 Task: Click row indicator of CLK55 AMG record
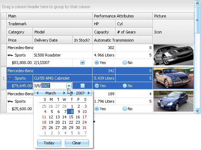[4, 78]
